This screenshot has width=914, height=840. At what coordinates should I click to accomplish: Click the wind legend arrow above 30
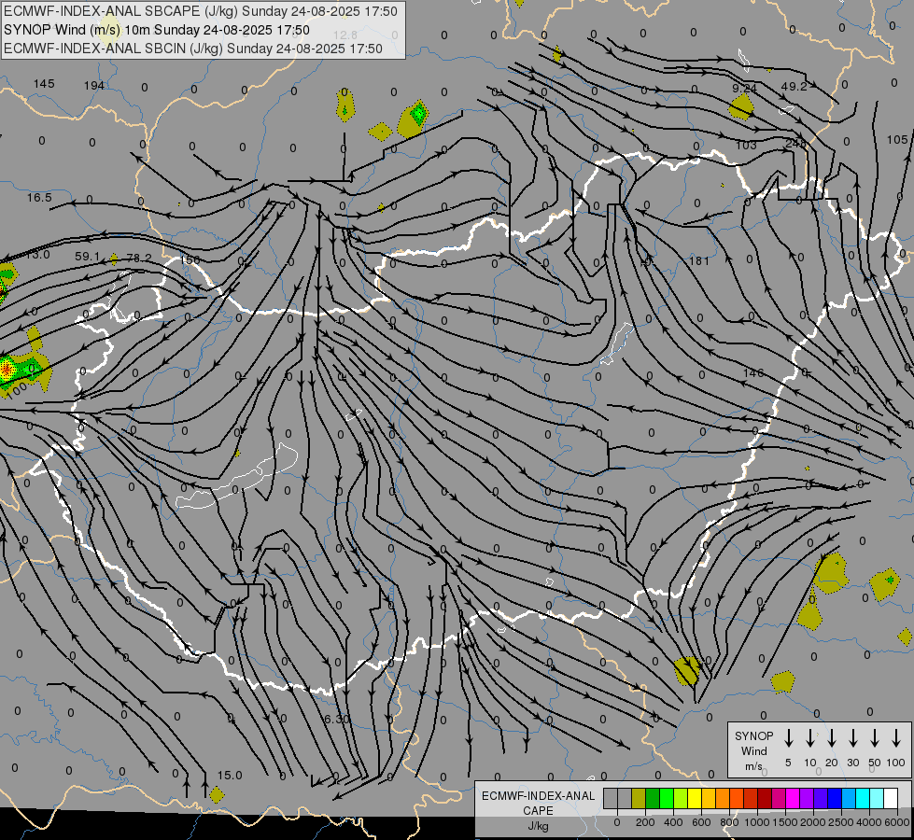tap(852, 738)
